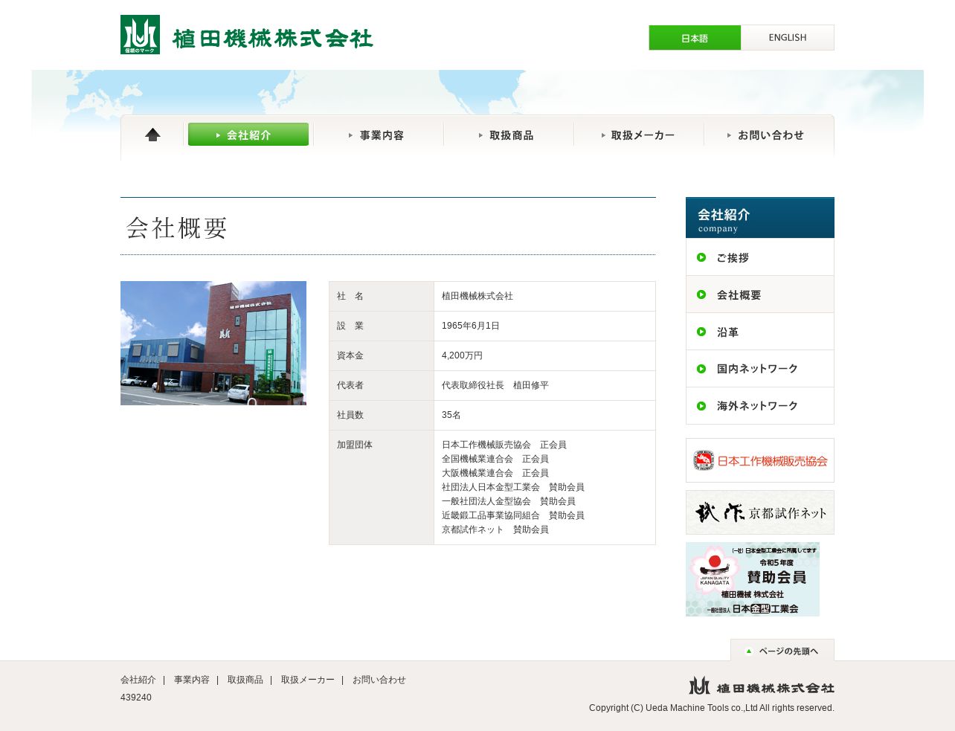Click the 会社紹介 company sidebar header
This screenshot has width=955, height=731.
[x=760, y=218]
